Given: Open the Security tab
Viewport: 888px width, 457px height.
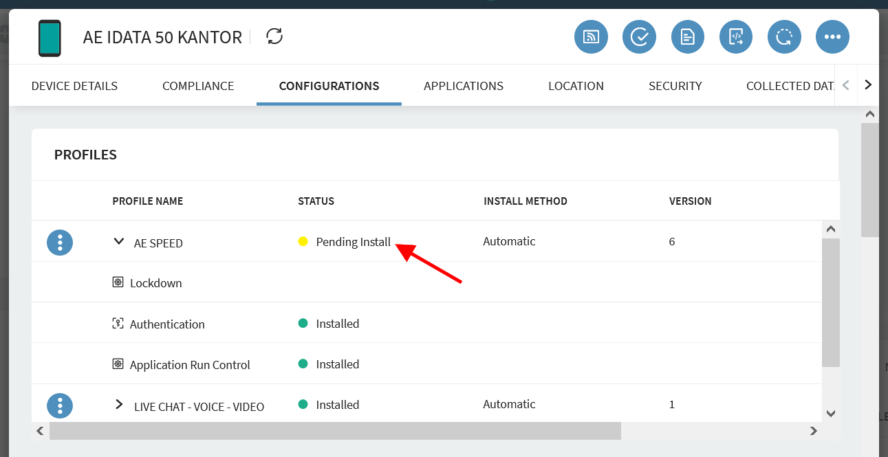Looking at the screenshot, I should (x=675, y=86).
